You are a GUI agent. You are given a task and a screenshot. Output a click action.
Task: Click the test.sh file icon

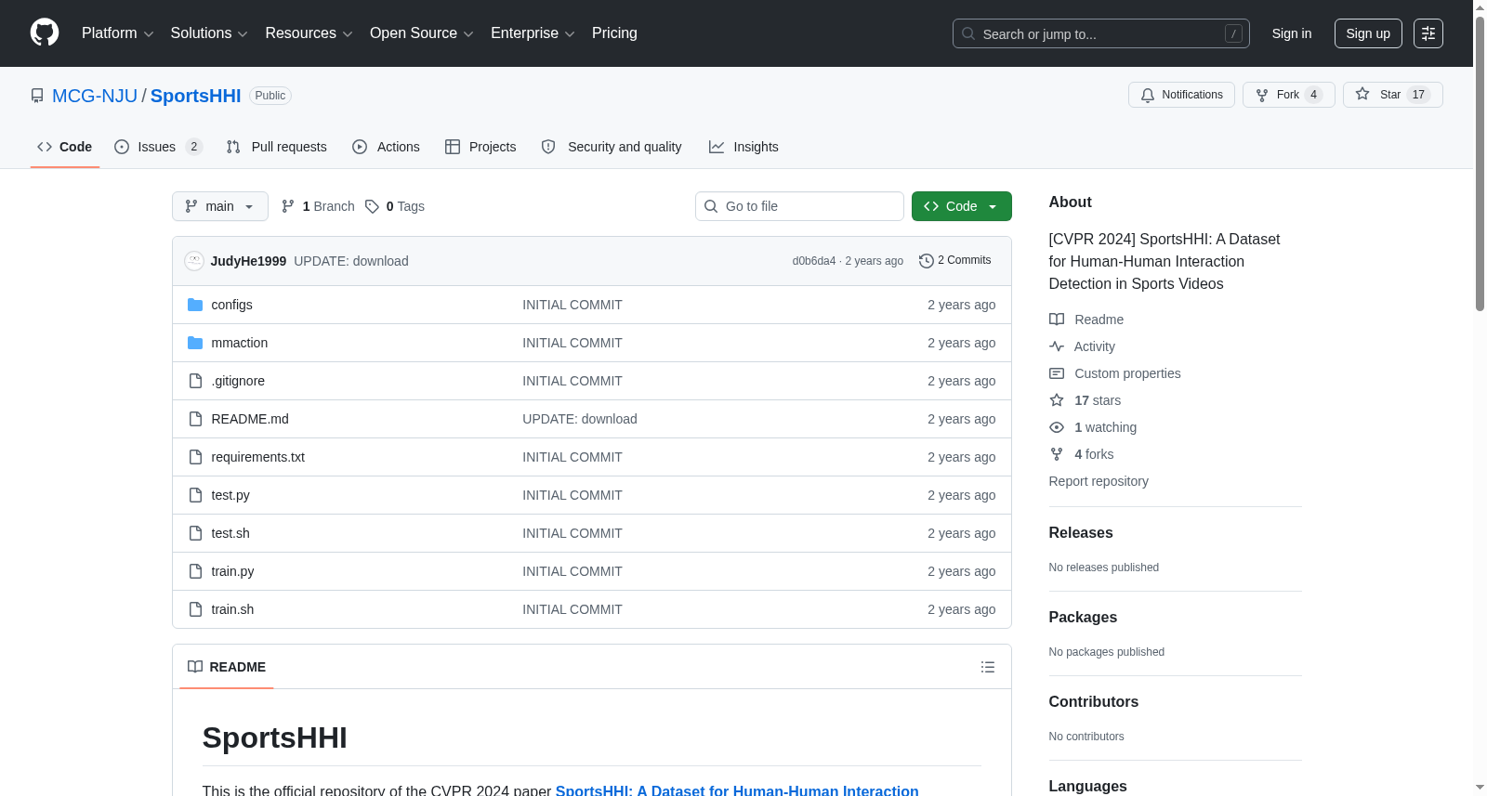point(195,533)
